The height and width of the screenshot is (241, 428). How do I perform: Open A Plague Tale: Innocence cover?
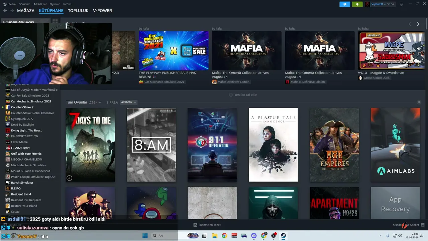(x=273, y=145)
